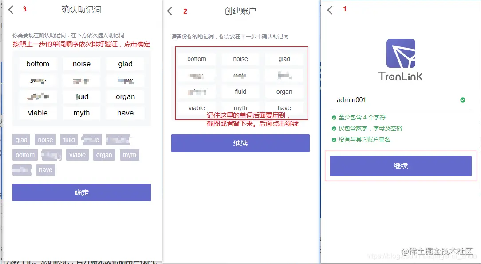This screenshot has width=481, height=264.
Task: Click 继续 on the 创建账户 screen
Action: [240, 143]
